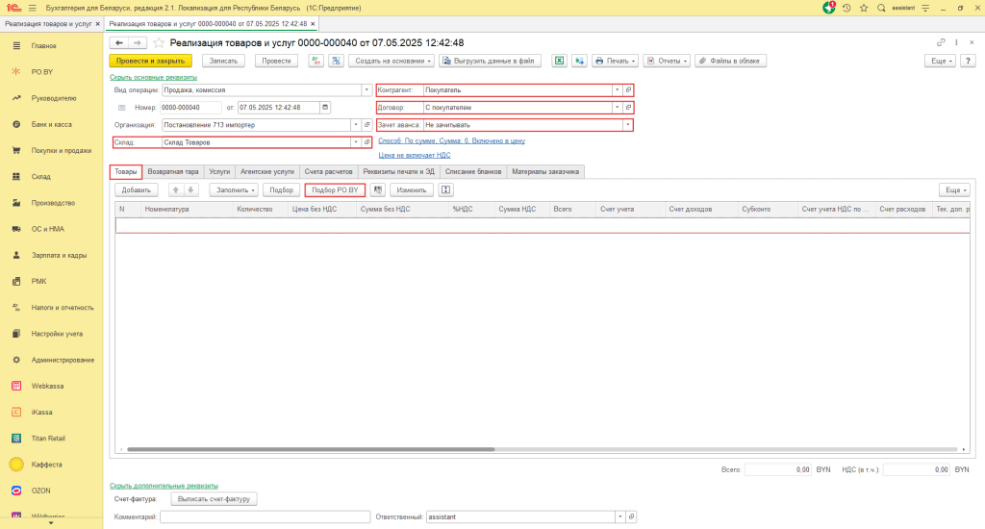The height and width of the screenshot is (529, 985).
Task: Click the Выгрузить данные в файл button
Action: [490, 61]
